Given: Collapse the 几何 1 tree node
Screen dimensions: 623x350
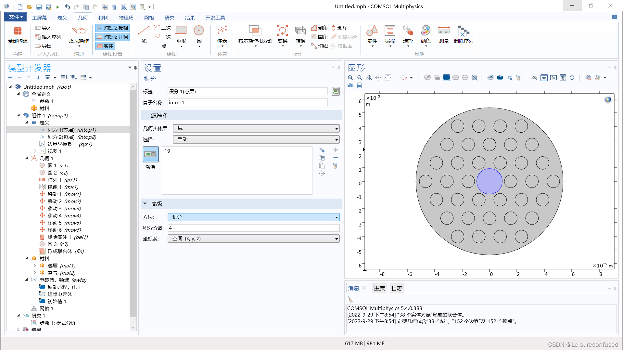Looking at the screenshot, I should point(27,158).
